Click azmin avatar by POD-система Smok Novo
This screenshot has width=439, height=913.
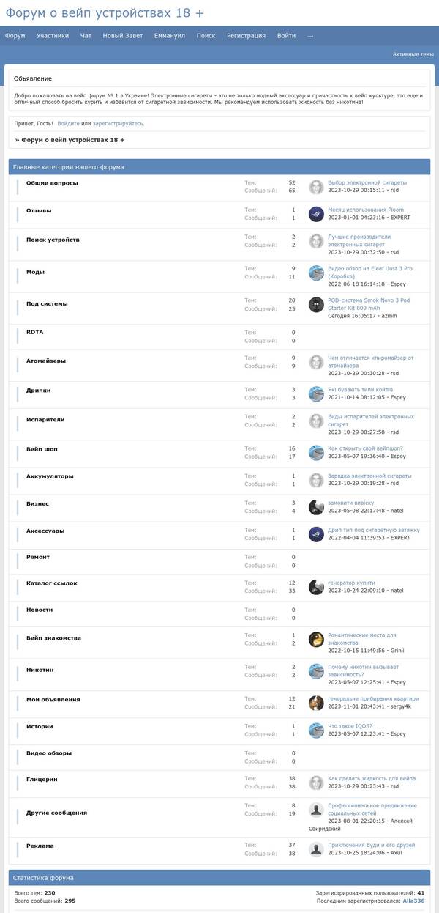coord(316,305)
